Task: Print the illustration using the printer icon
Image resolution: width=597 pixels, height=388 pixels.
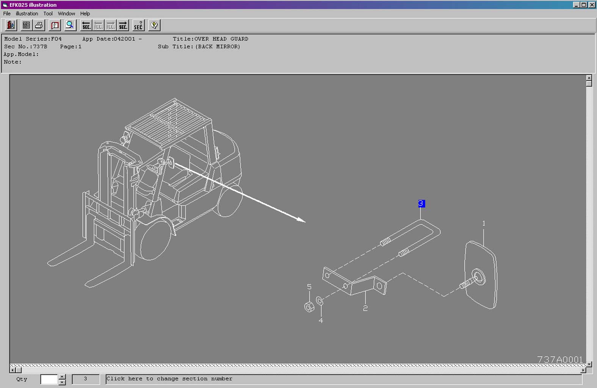Action: click(39, 25)
